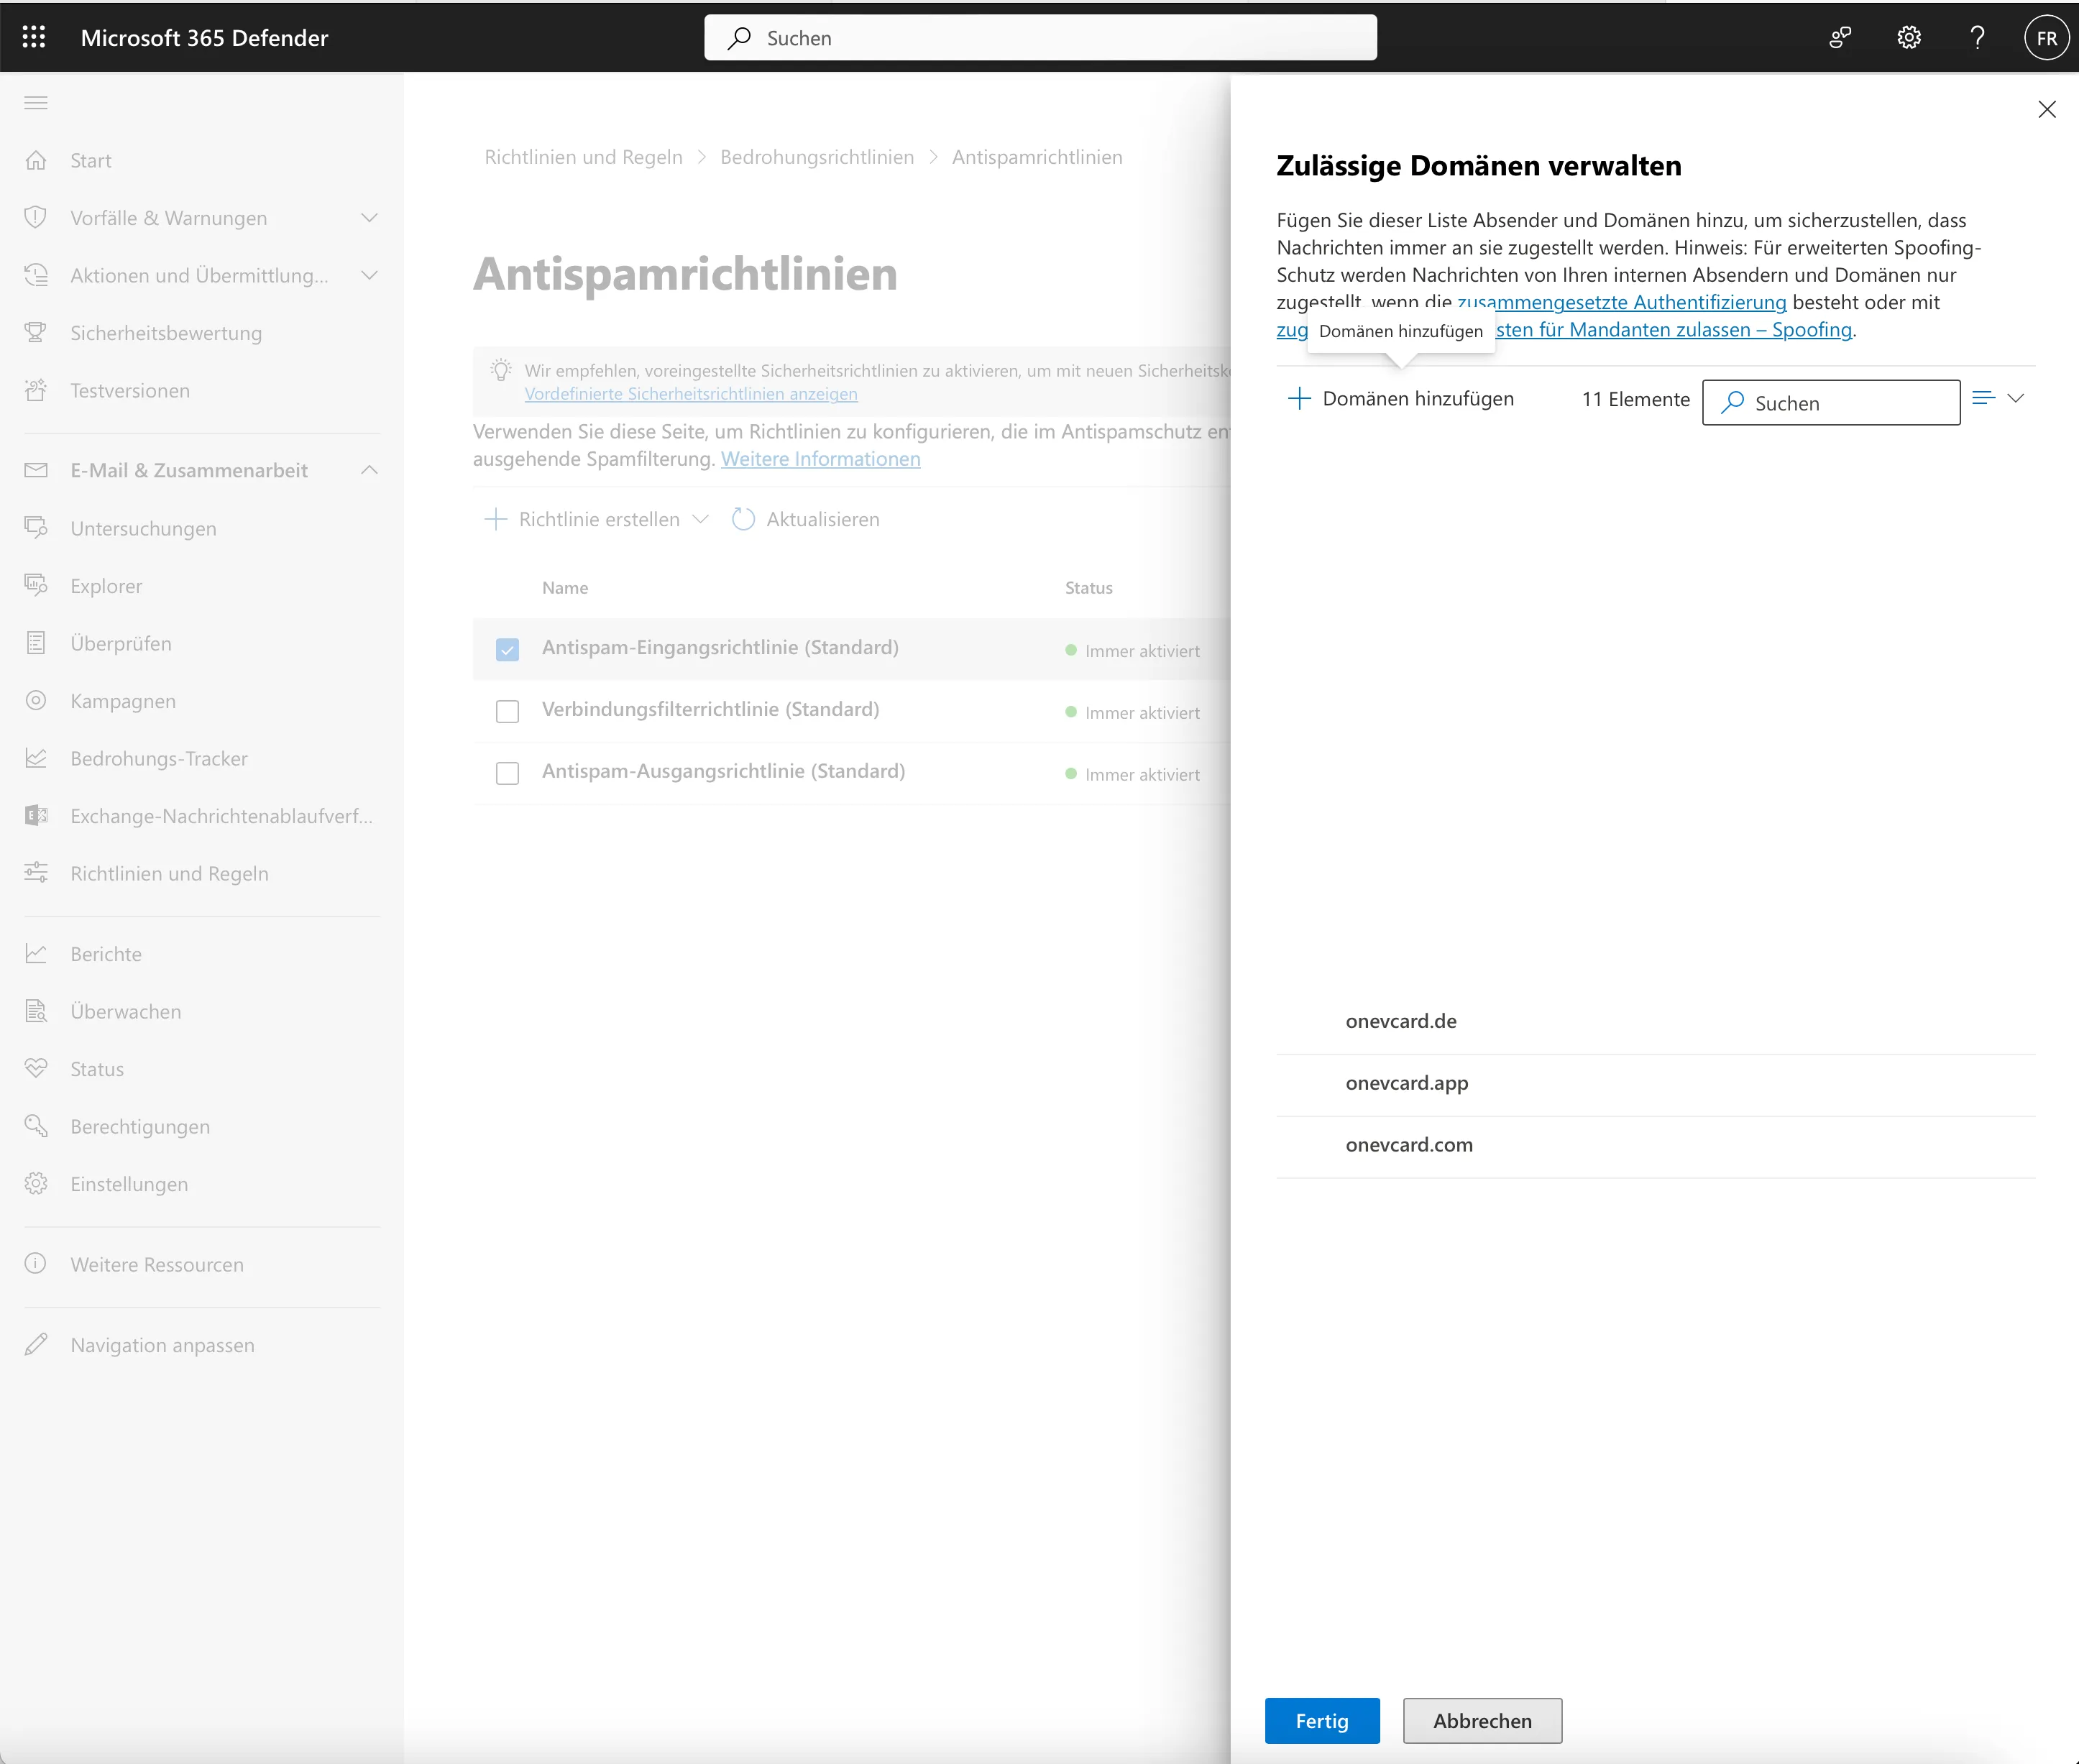Sort by the Status column header
This screenshot has height=1764, width=2079.
(1088, 588)
